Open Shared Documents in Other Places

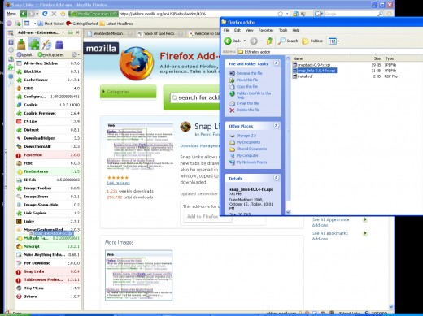(x=248, y=149)
